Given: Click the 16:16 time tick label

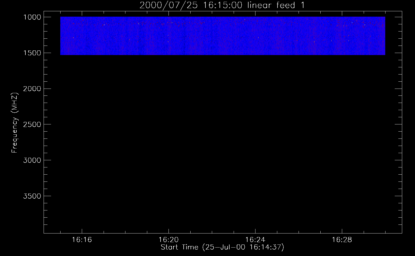Looking at the screenshot, I should click(82, 240).
